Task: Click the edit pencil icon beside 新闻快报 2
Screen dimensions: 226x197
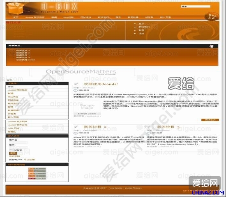Action: (76, 127)
